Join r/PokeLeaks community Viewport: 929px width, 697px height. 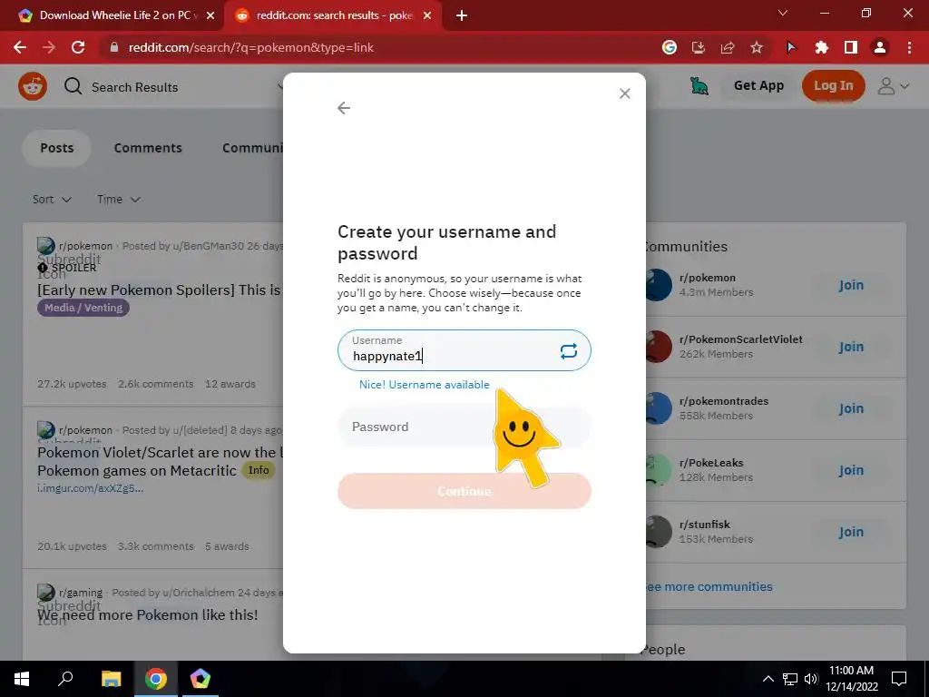(x=851, y=470)
